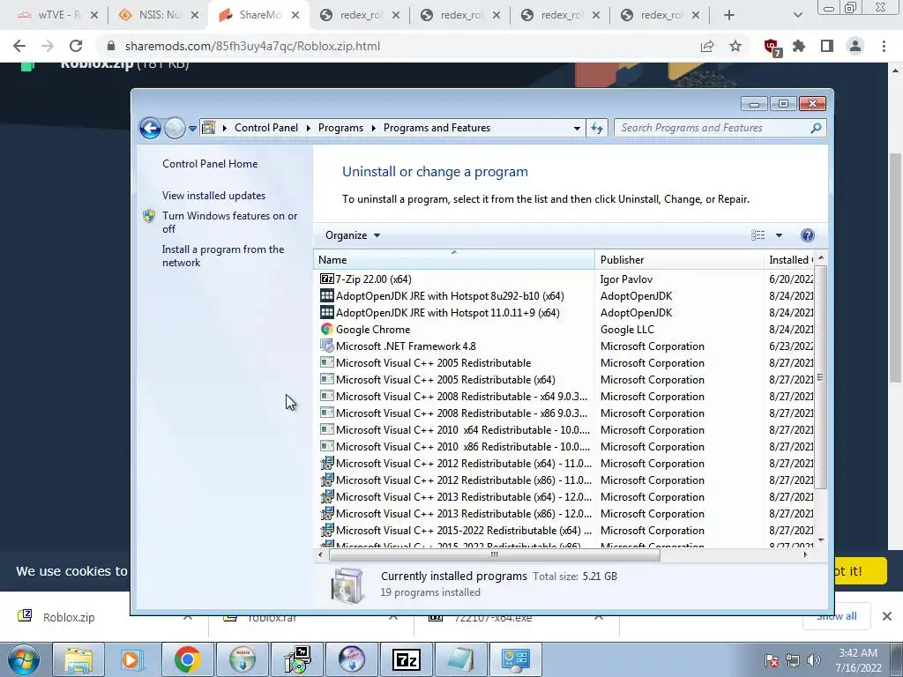Open the uBlock extension icon
The height and width of the screenshot is (677, 903).
click(772, 47)
